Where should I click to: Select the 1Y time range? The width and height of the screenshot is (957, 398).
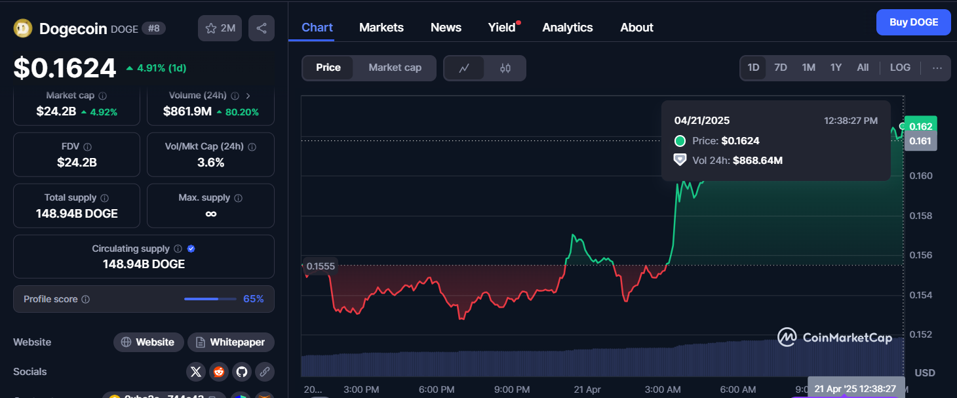pyautogui.click(x=836, y=68)
